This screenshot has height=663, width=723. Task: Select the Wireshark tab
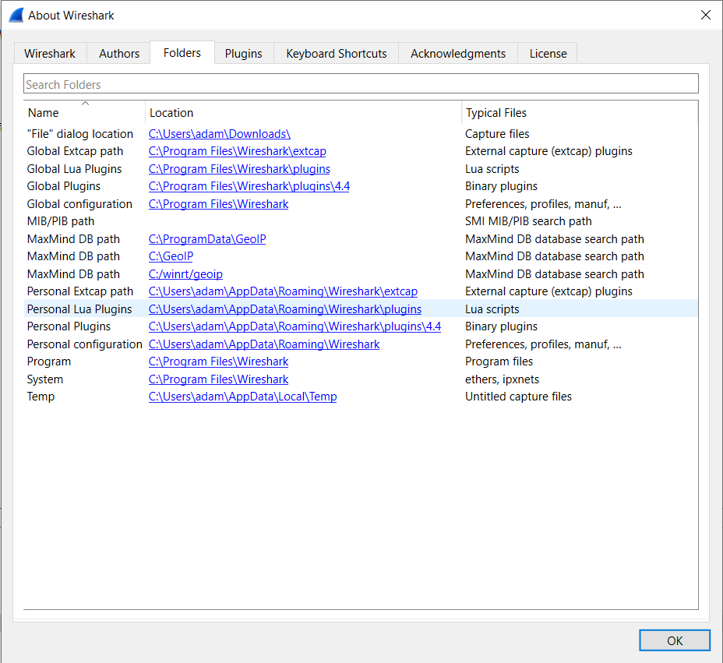pyautogui.click(x=49, y=53)
